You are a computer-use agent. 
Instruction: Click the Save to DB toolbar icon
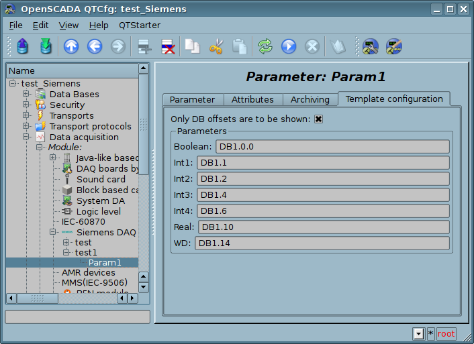[x=46, y=46]
